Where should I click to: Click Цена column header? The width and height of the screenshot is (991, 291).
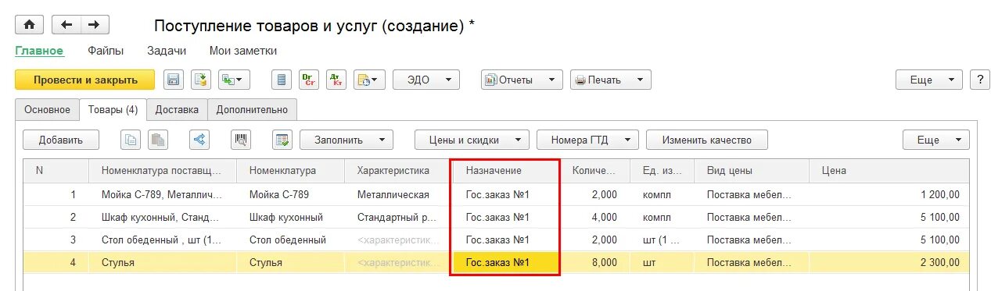pyautogui.click(x=889, y=171)
